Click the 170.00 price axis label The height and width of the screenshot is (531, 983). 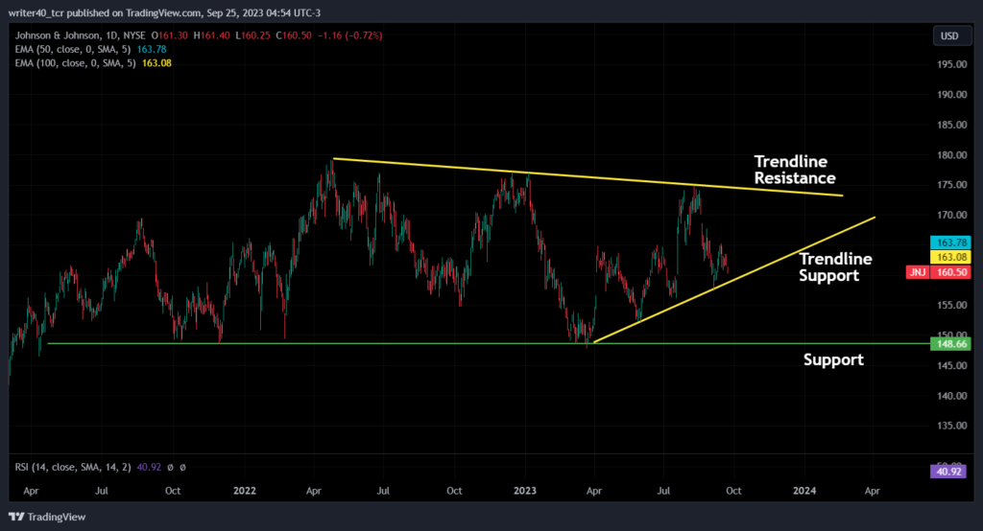[951, 215]
